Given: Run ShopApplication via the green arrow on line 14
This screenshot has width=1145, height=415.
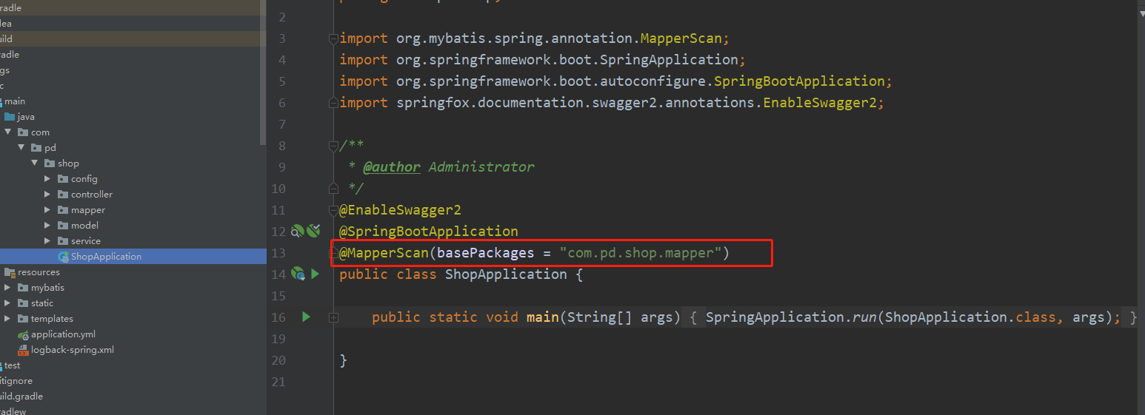Looking at the screenshot, I should 315,274.
